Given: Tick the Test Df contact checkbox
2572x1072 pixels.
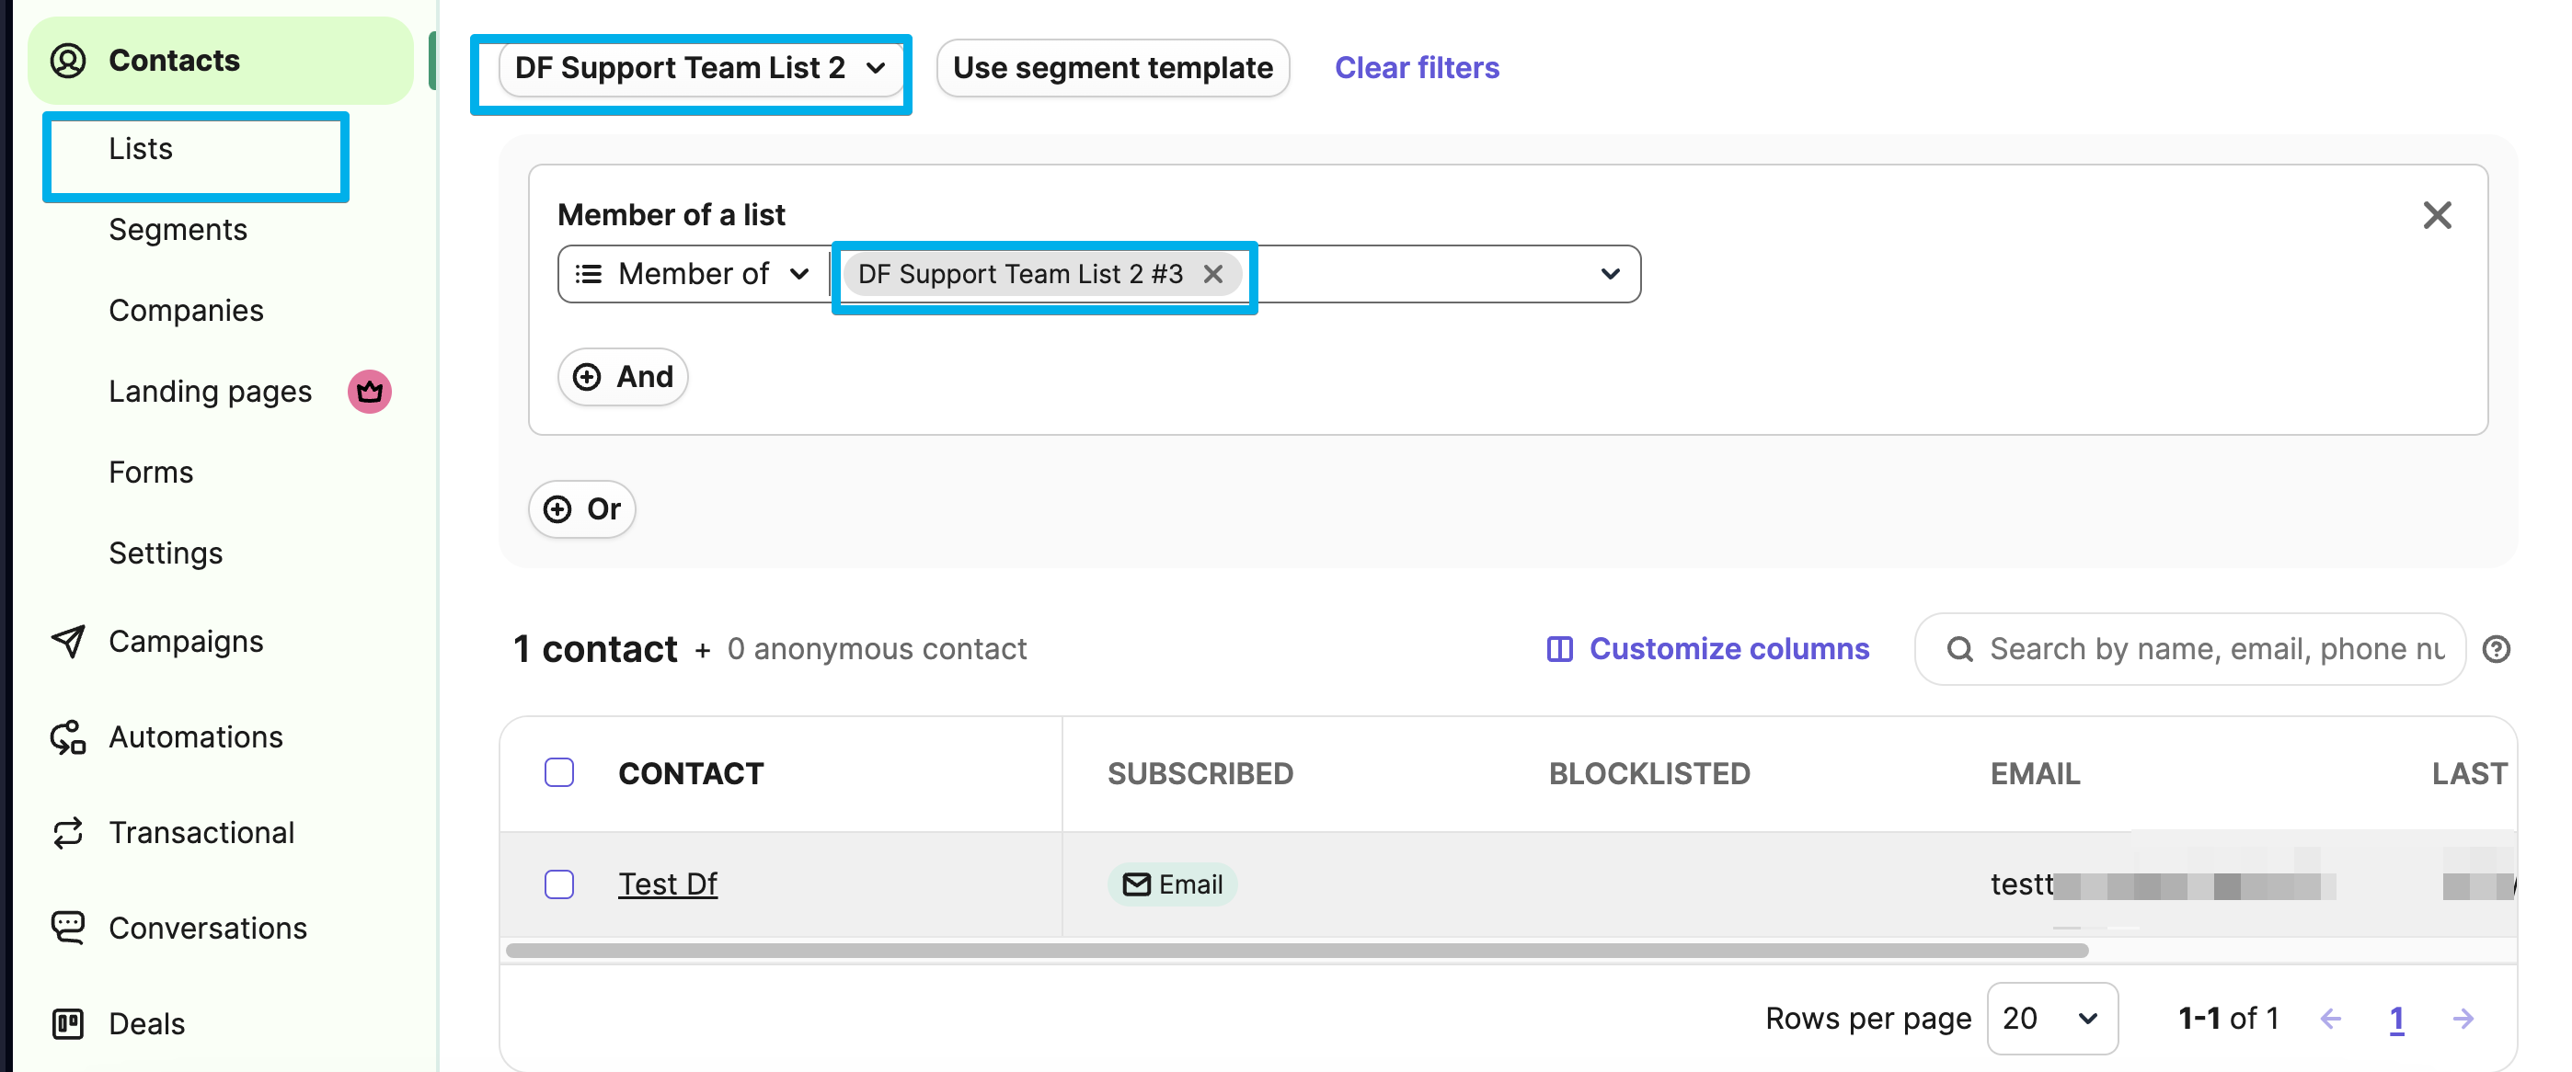Looking at the screenshot, I should point(559,884).
